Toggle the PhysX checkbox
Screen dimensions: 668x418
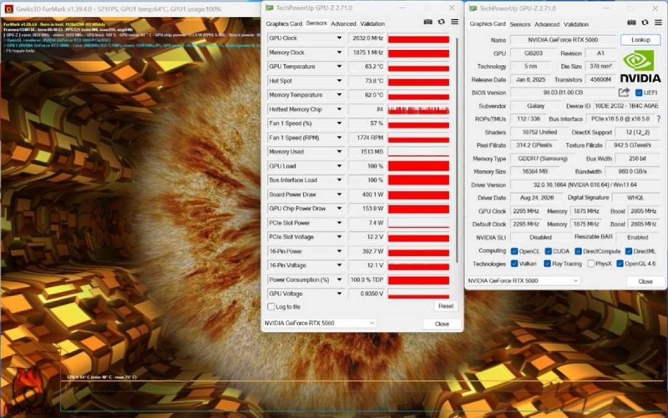pyautogui.click(x=591, y=264)
